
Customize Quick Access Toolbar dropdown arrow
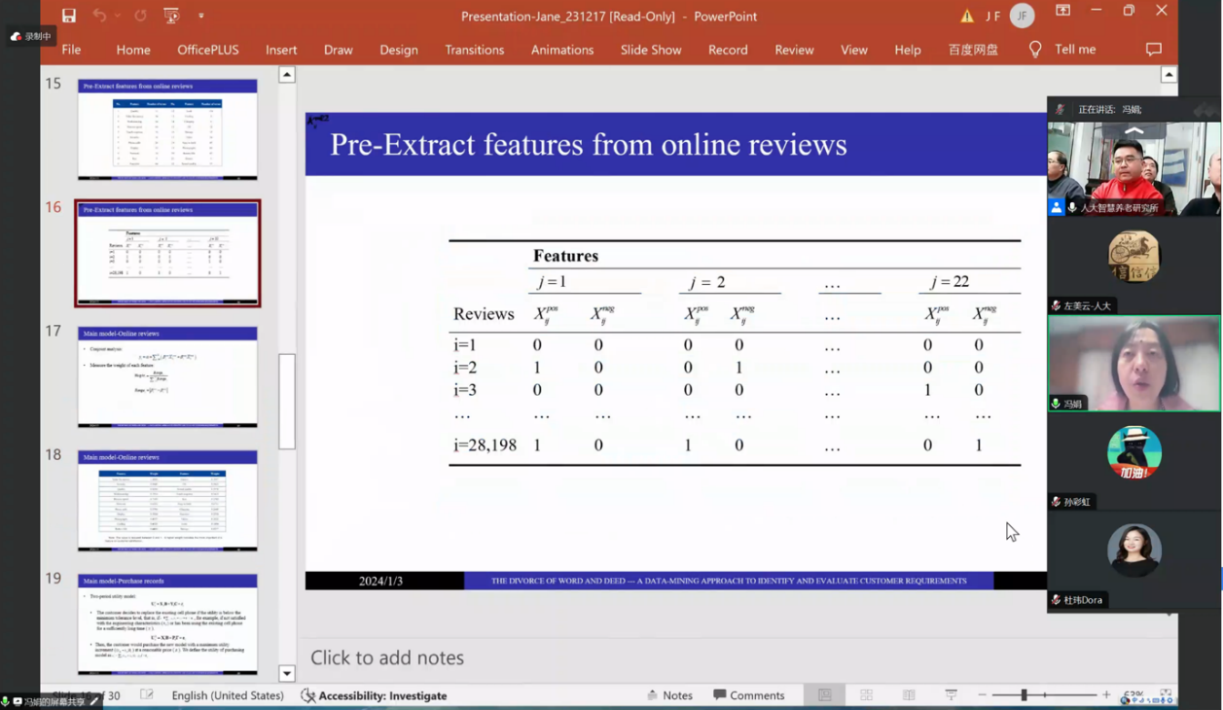click(x=201, y=16)
